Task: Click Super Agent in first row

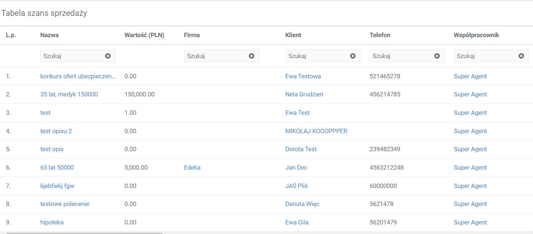Action: click(x=470, y=77)
